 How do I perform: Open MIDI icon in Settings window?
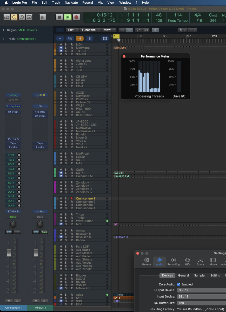point(188,262)
